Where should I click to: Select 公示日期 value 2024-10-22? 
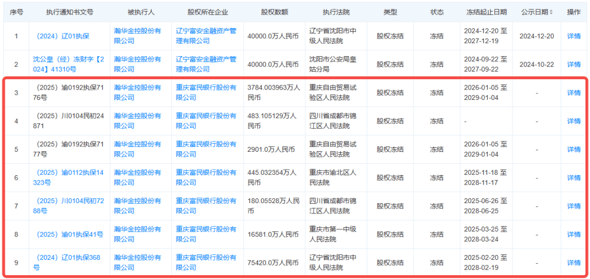[x=536, y=64]
